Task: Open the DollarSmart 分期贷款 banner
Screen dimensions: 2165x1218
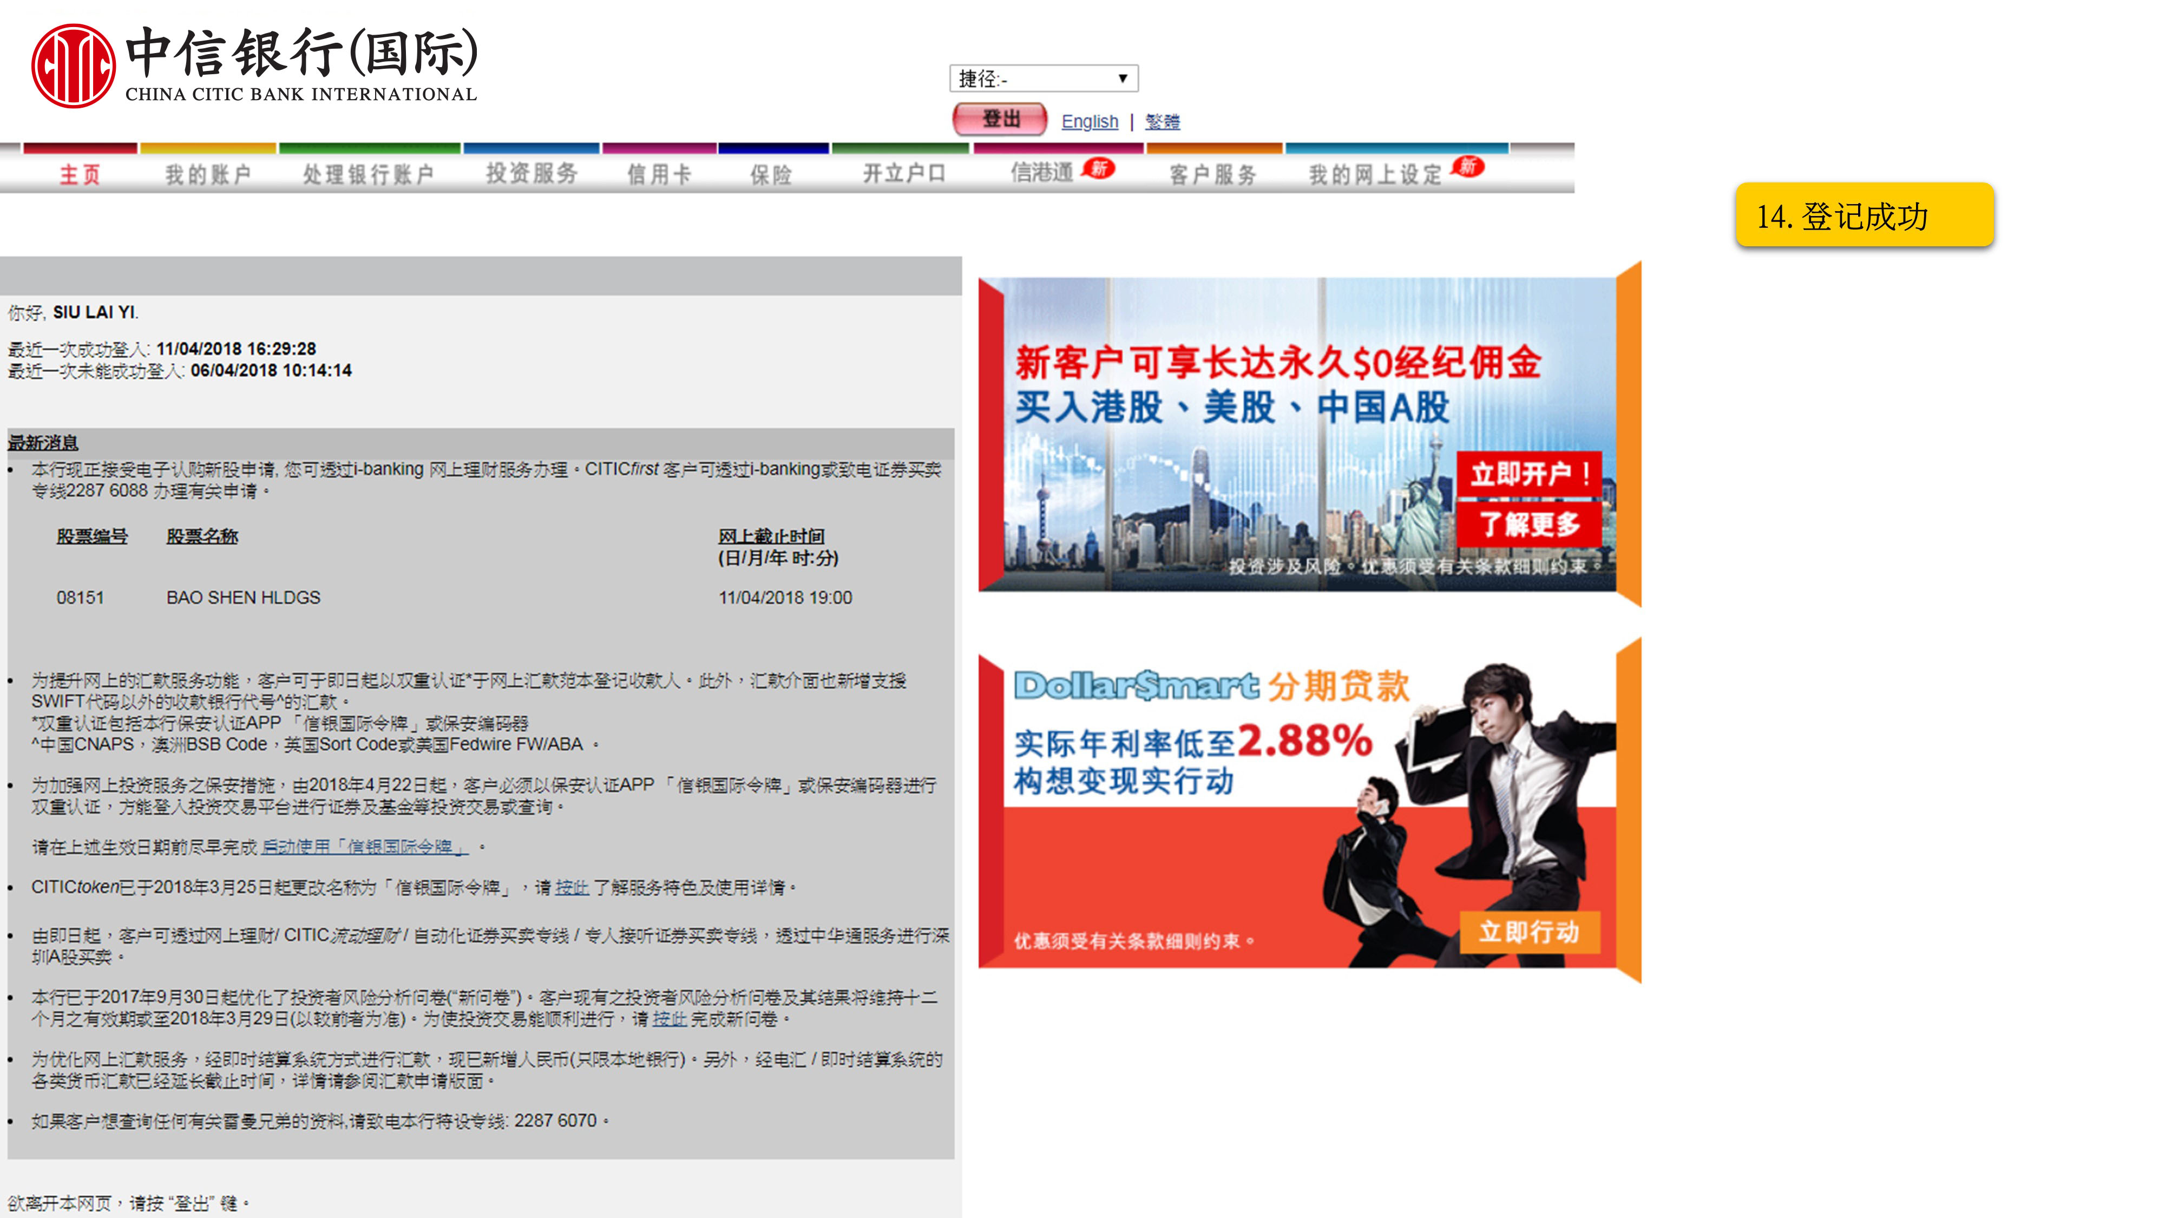Action: [x=1309, y=810]
